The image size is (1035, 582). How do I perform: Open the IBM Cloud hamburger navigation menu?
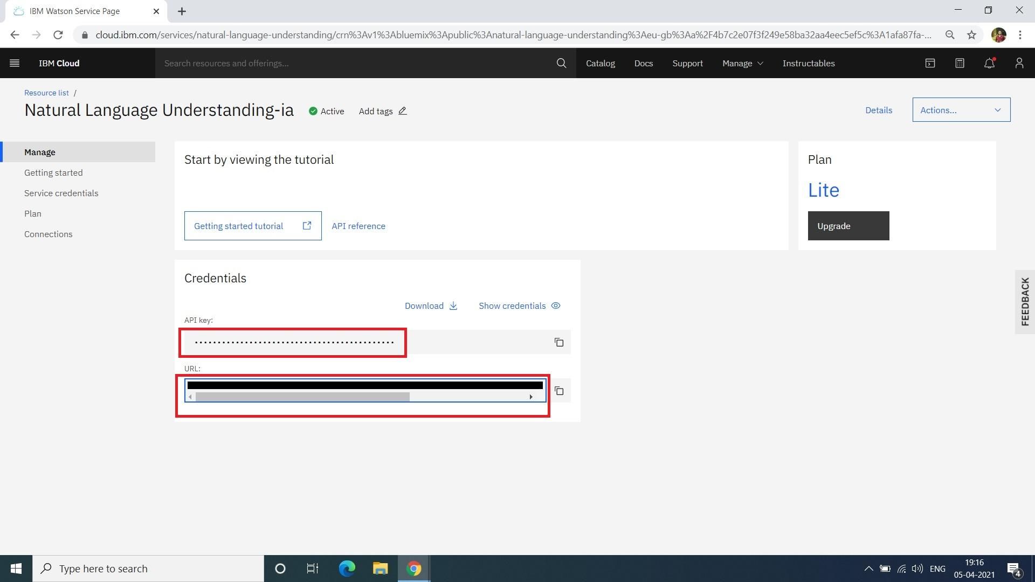point(15,63)
